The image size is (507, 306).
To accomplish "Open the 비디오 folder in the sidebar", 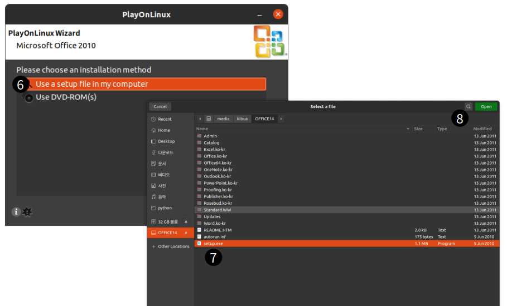I will click(x=171, y=175).
